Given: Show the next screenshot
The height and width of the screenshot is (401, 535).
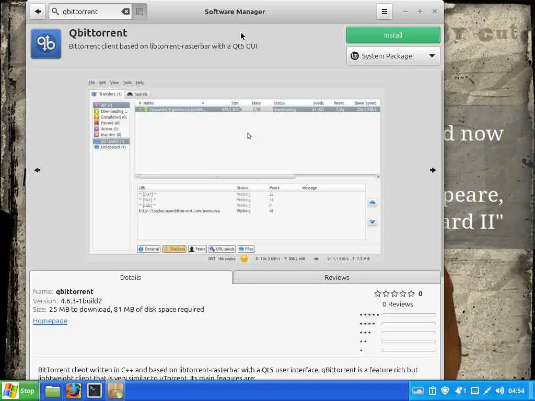Looking at the screenshot, I should click(433, 170).
